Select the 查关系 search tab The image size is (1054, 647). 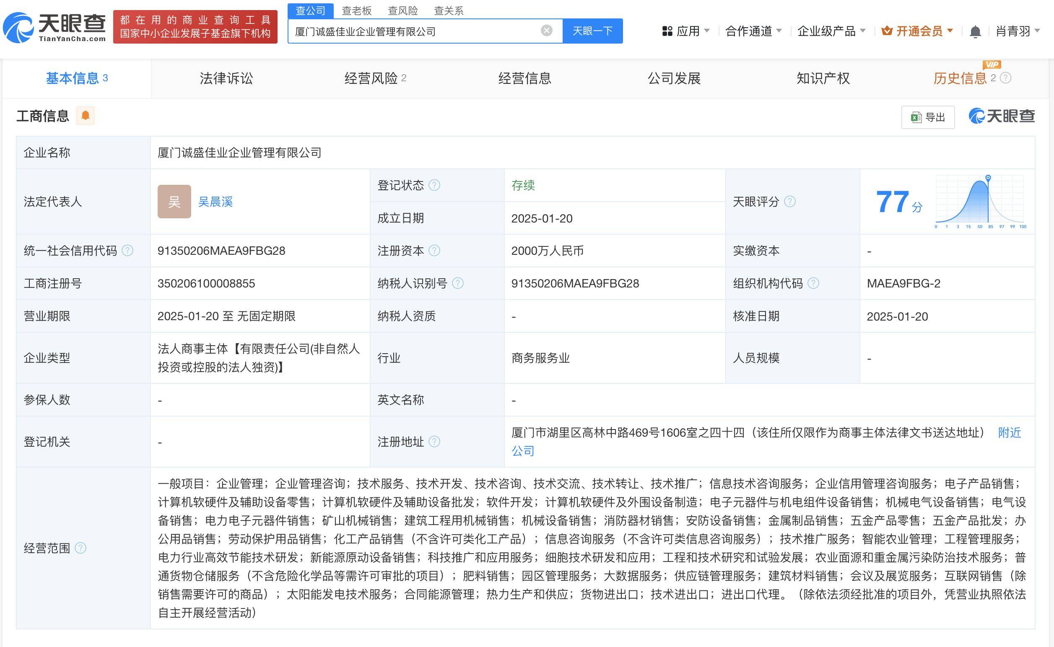[449, 11]
